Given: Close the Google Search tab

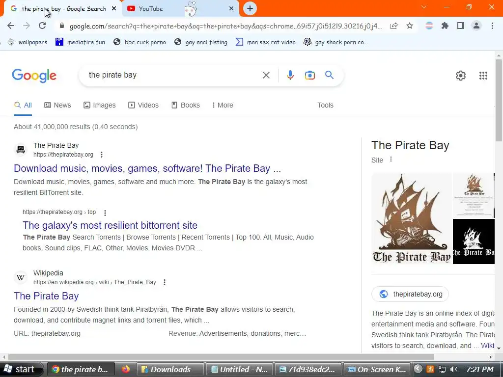Looking at the screenshot, I should tap(114, 9).
